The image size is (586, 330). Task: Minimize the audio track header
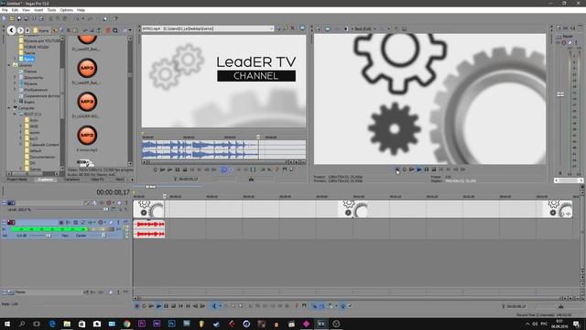pyautogui.click(x=4, y=222)
